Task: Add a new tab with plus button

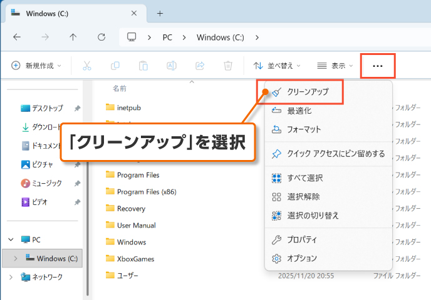Action: [160, 13]
